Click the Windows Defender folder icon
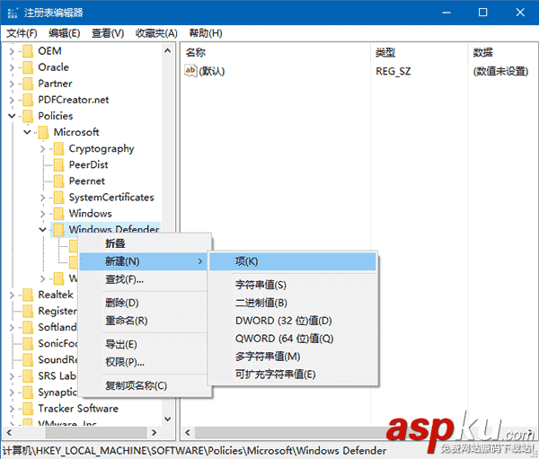The height and width of the screenshot is (459, 539). pyautogui.click(x=58, y=230)
